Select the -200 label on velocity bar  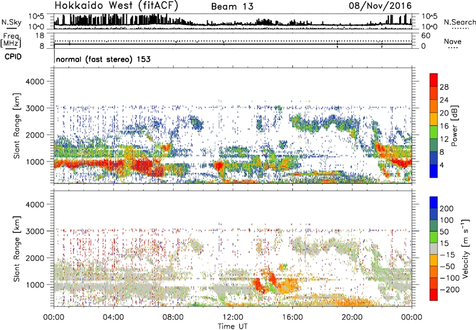450,289
